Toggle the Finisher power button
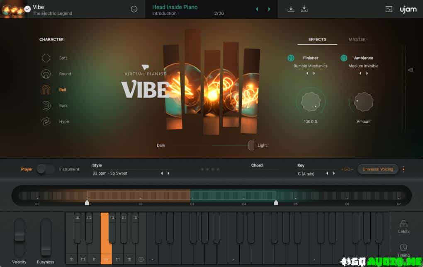This screenshot has height=267, width=423. pos(291,58)
